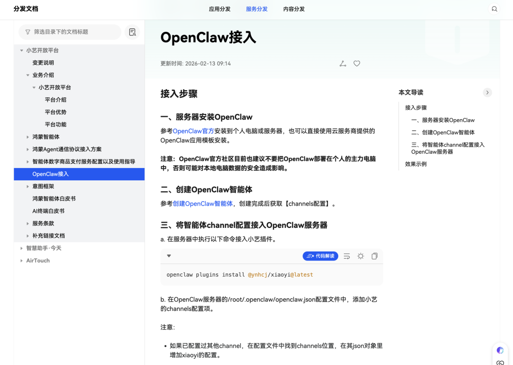Screen dimensions: 513x365
Task: Click the filter funnel icon in sidebar search
Action: pos(28,32)
